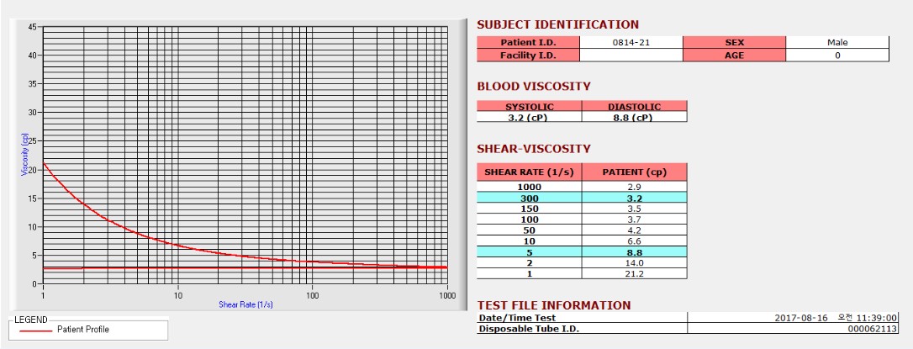Click the SYSTOLIC header cell
This screenshot has width=913, height=349.
pos(530,107)
